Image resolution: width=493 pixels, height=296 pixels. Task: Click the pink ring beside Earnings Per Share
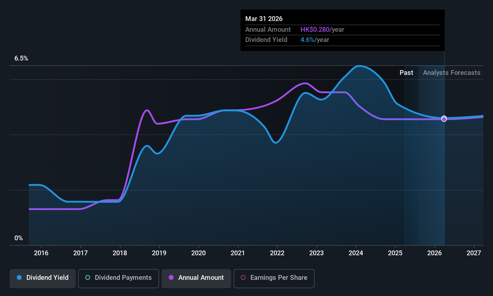click(243, 278)
